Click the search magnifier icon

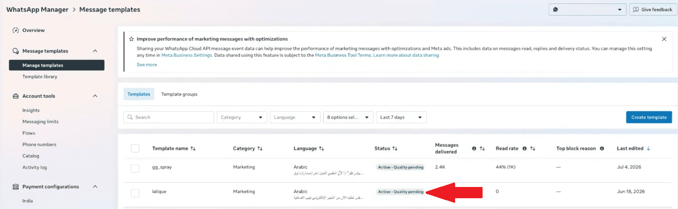(x=130, y=117)
